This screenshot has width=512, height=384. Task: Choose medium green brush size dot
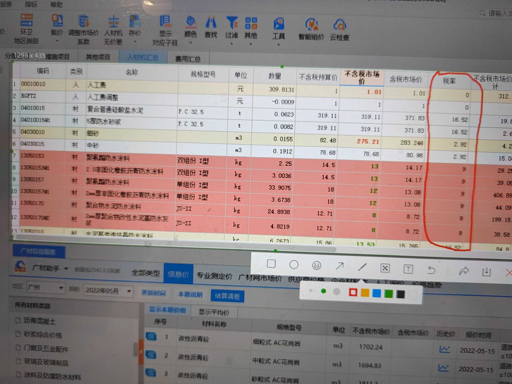pyautogui.click(x=323, y=291)
